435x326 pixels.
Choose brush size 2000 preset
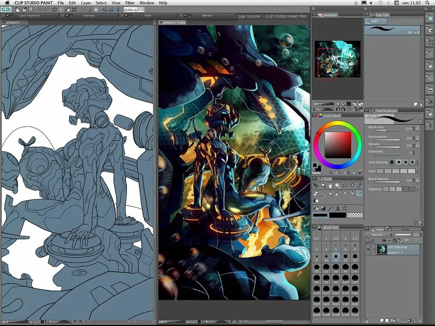(x=355, y=312)
